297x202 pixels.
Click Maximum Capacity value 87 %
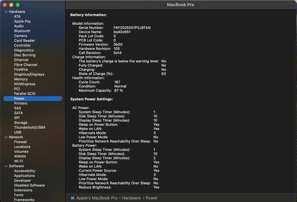118,90
